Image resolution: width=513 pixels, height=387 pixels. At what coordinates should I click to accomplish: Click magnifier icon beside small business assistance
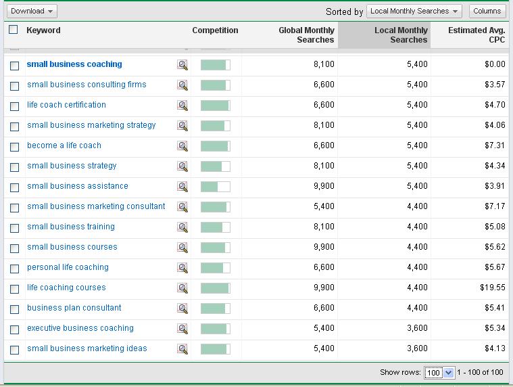pos(182,187)
